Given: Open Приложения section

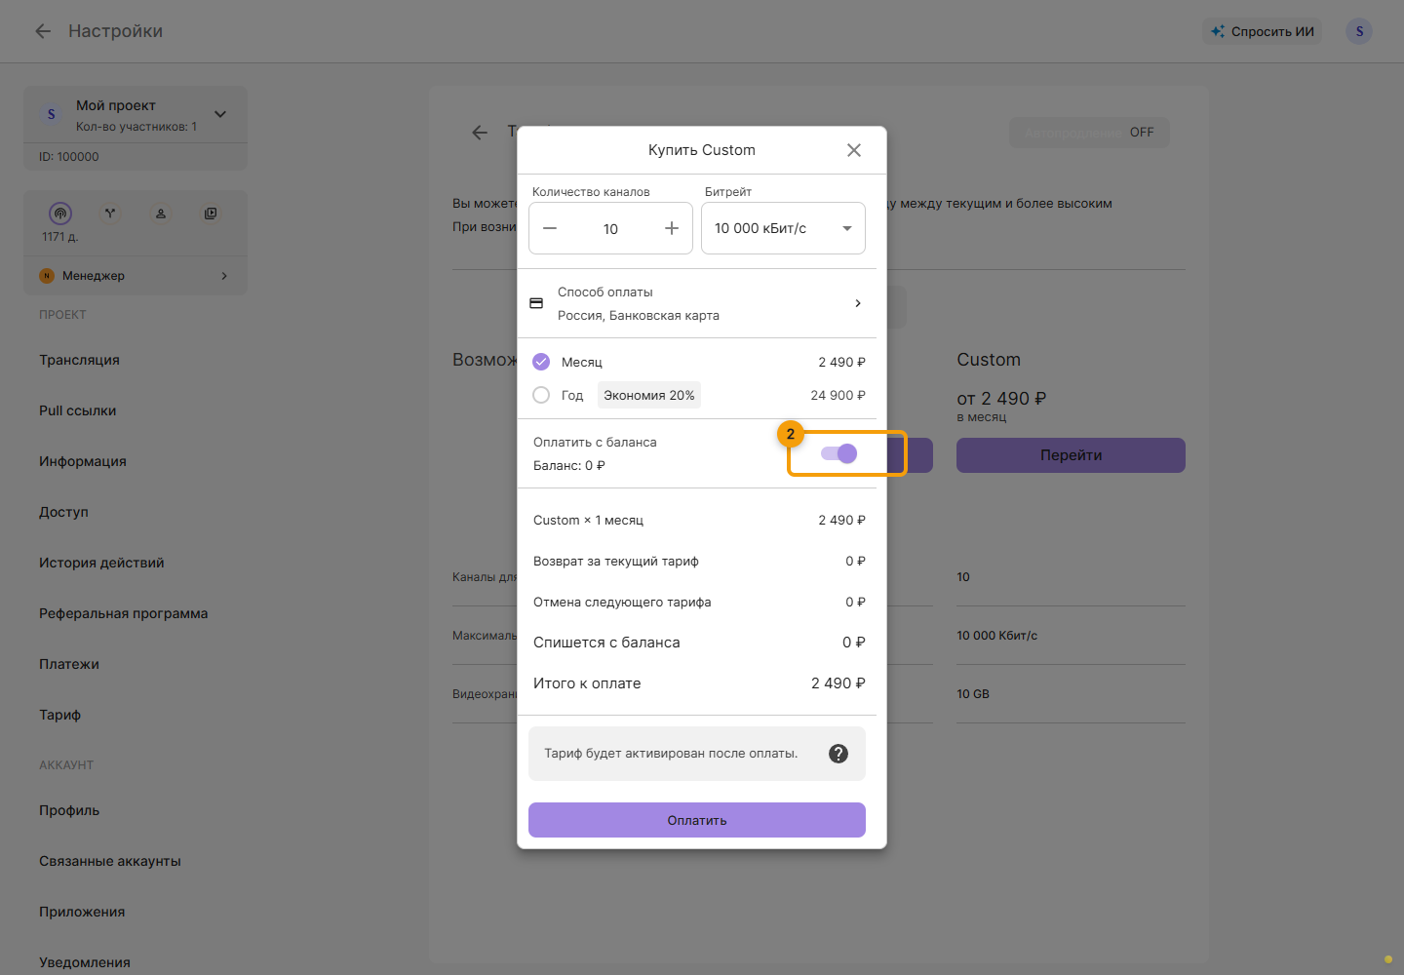Looking at the screenshot, I should point(82,912).
